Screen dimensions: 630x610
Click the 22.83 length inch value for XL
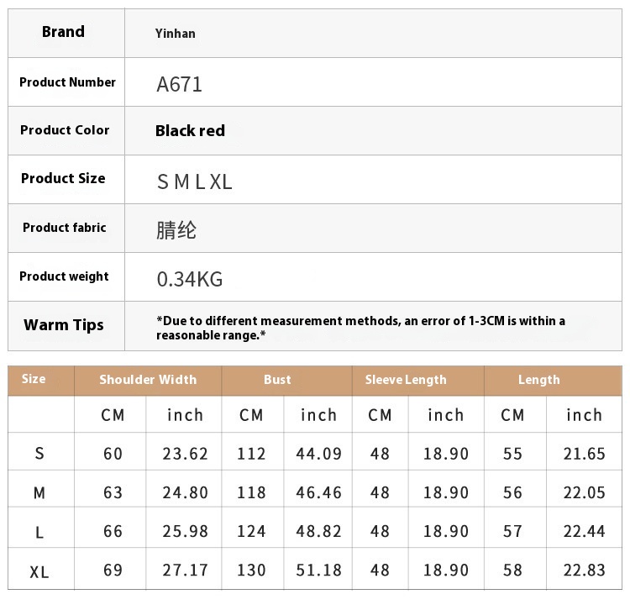[584, 570]
